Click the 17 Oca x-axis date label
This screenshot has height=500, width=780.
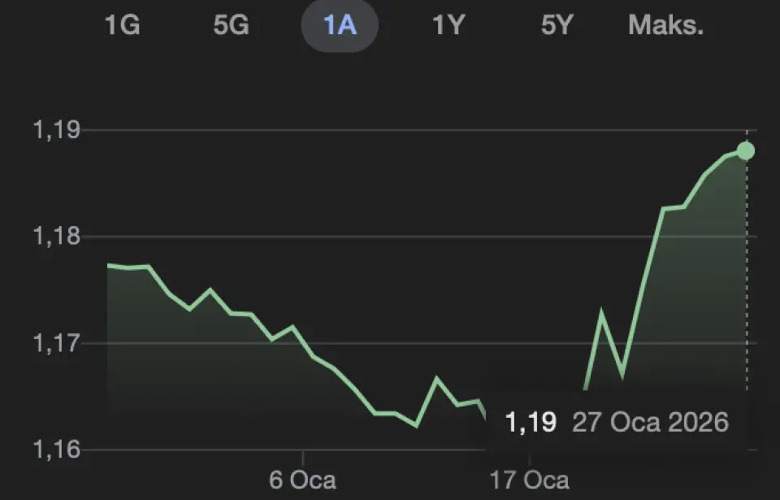coord(530,479)
